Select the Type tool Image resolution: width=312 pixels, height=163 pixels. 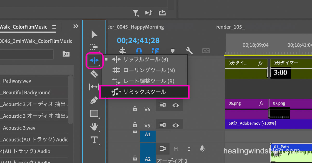tap(94, 140)
